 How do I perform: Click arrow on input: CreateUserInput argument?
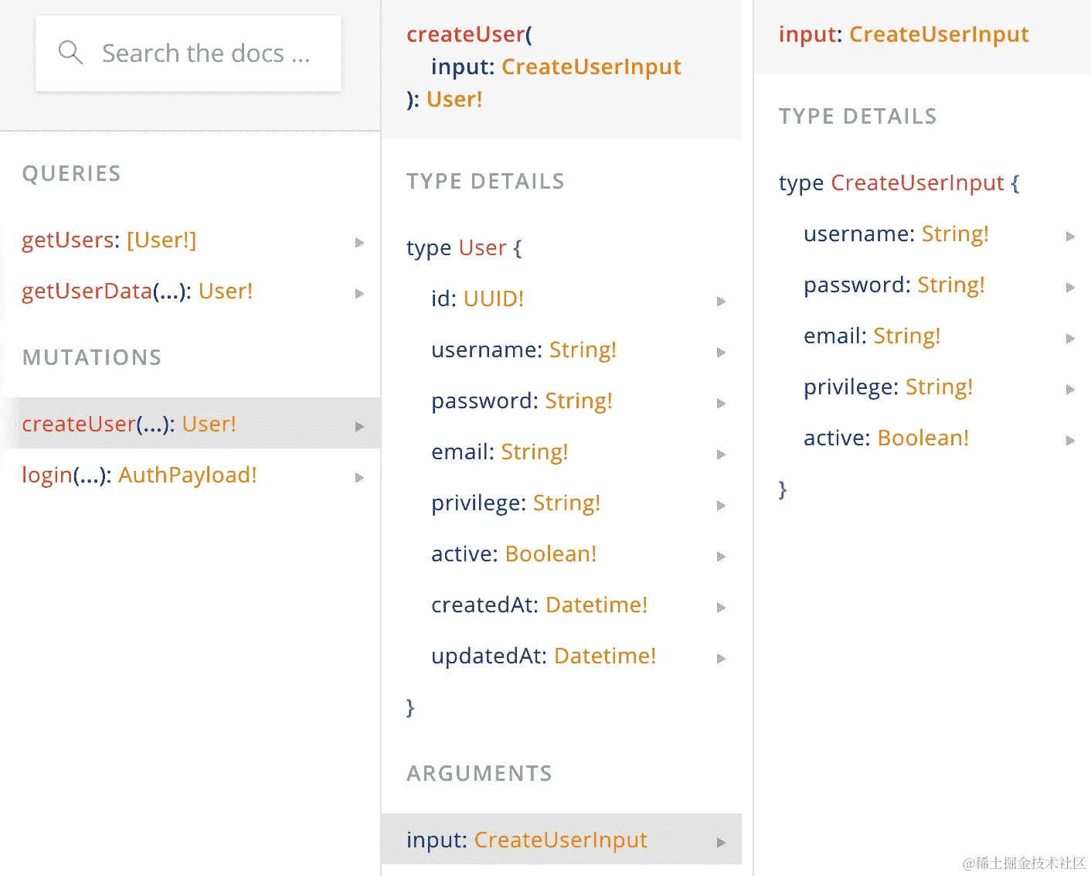(721, 843)
